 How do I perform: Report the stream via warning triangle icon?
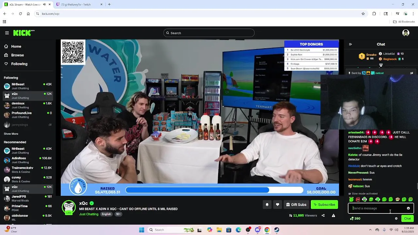(x=333, y=215)
